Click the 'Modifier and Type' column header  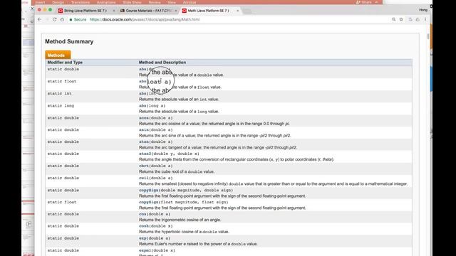click(x=65, y=62)
